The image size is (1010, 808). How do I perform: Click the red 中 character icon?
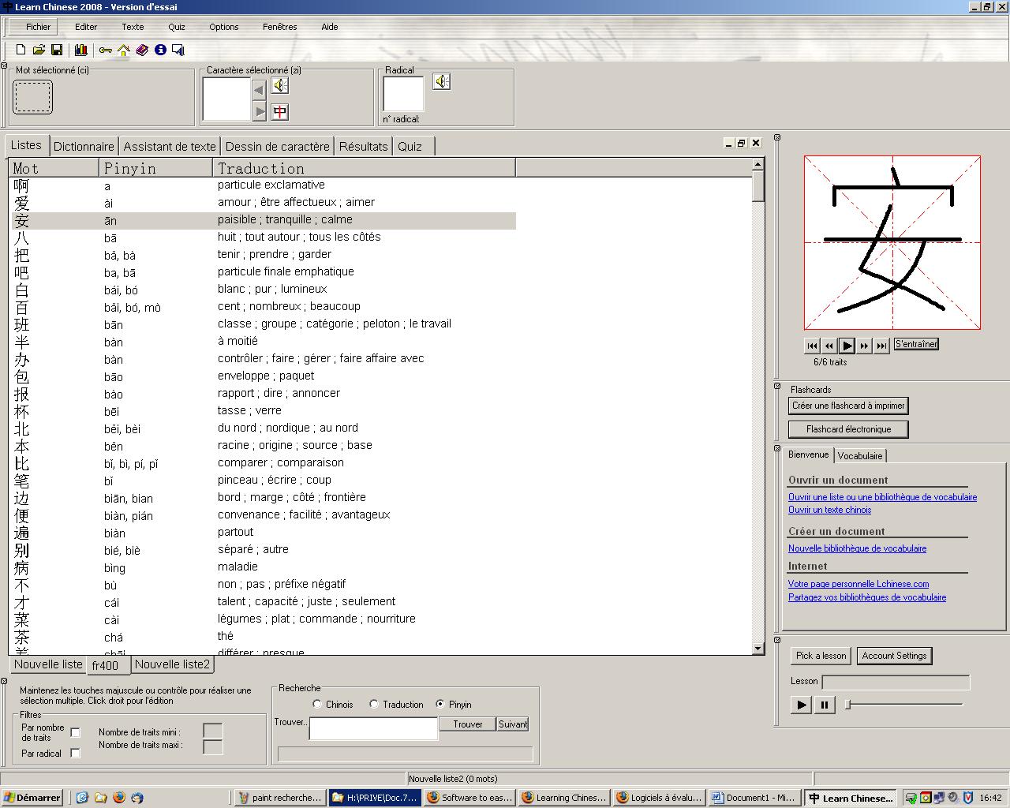coord(280,111)
